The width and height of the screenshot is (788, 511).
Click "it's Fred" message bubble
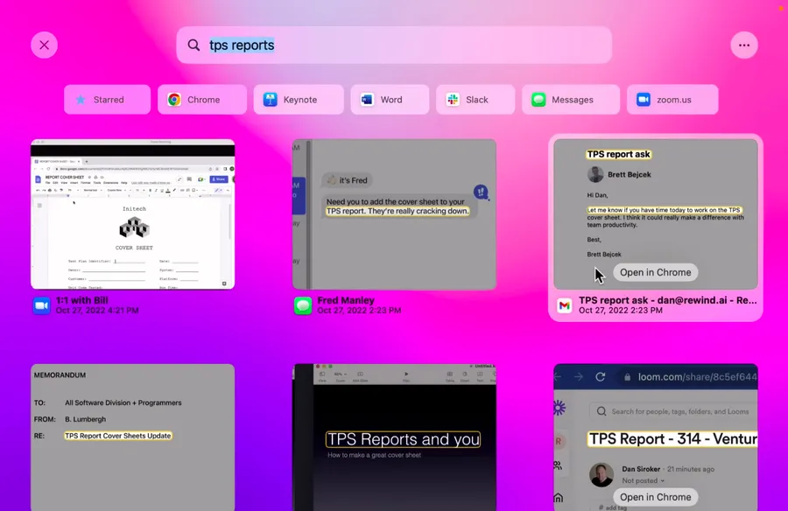coord(347,180)
